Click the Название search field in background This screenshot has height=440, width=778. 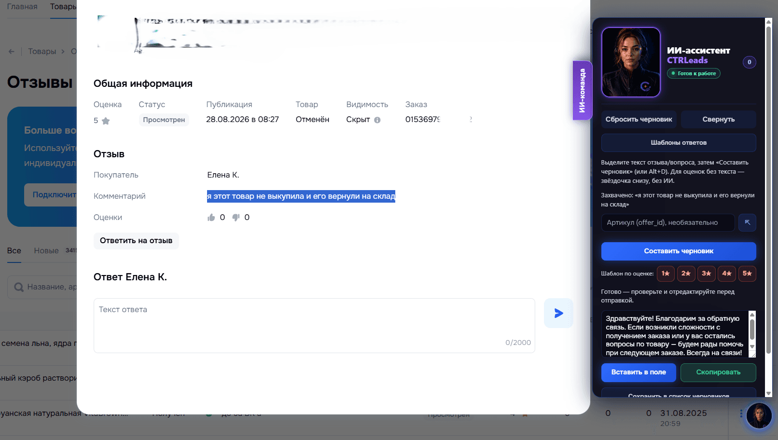[x=42, y=287]
